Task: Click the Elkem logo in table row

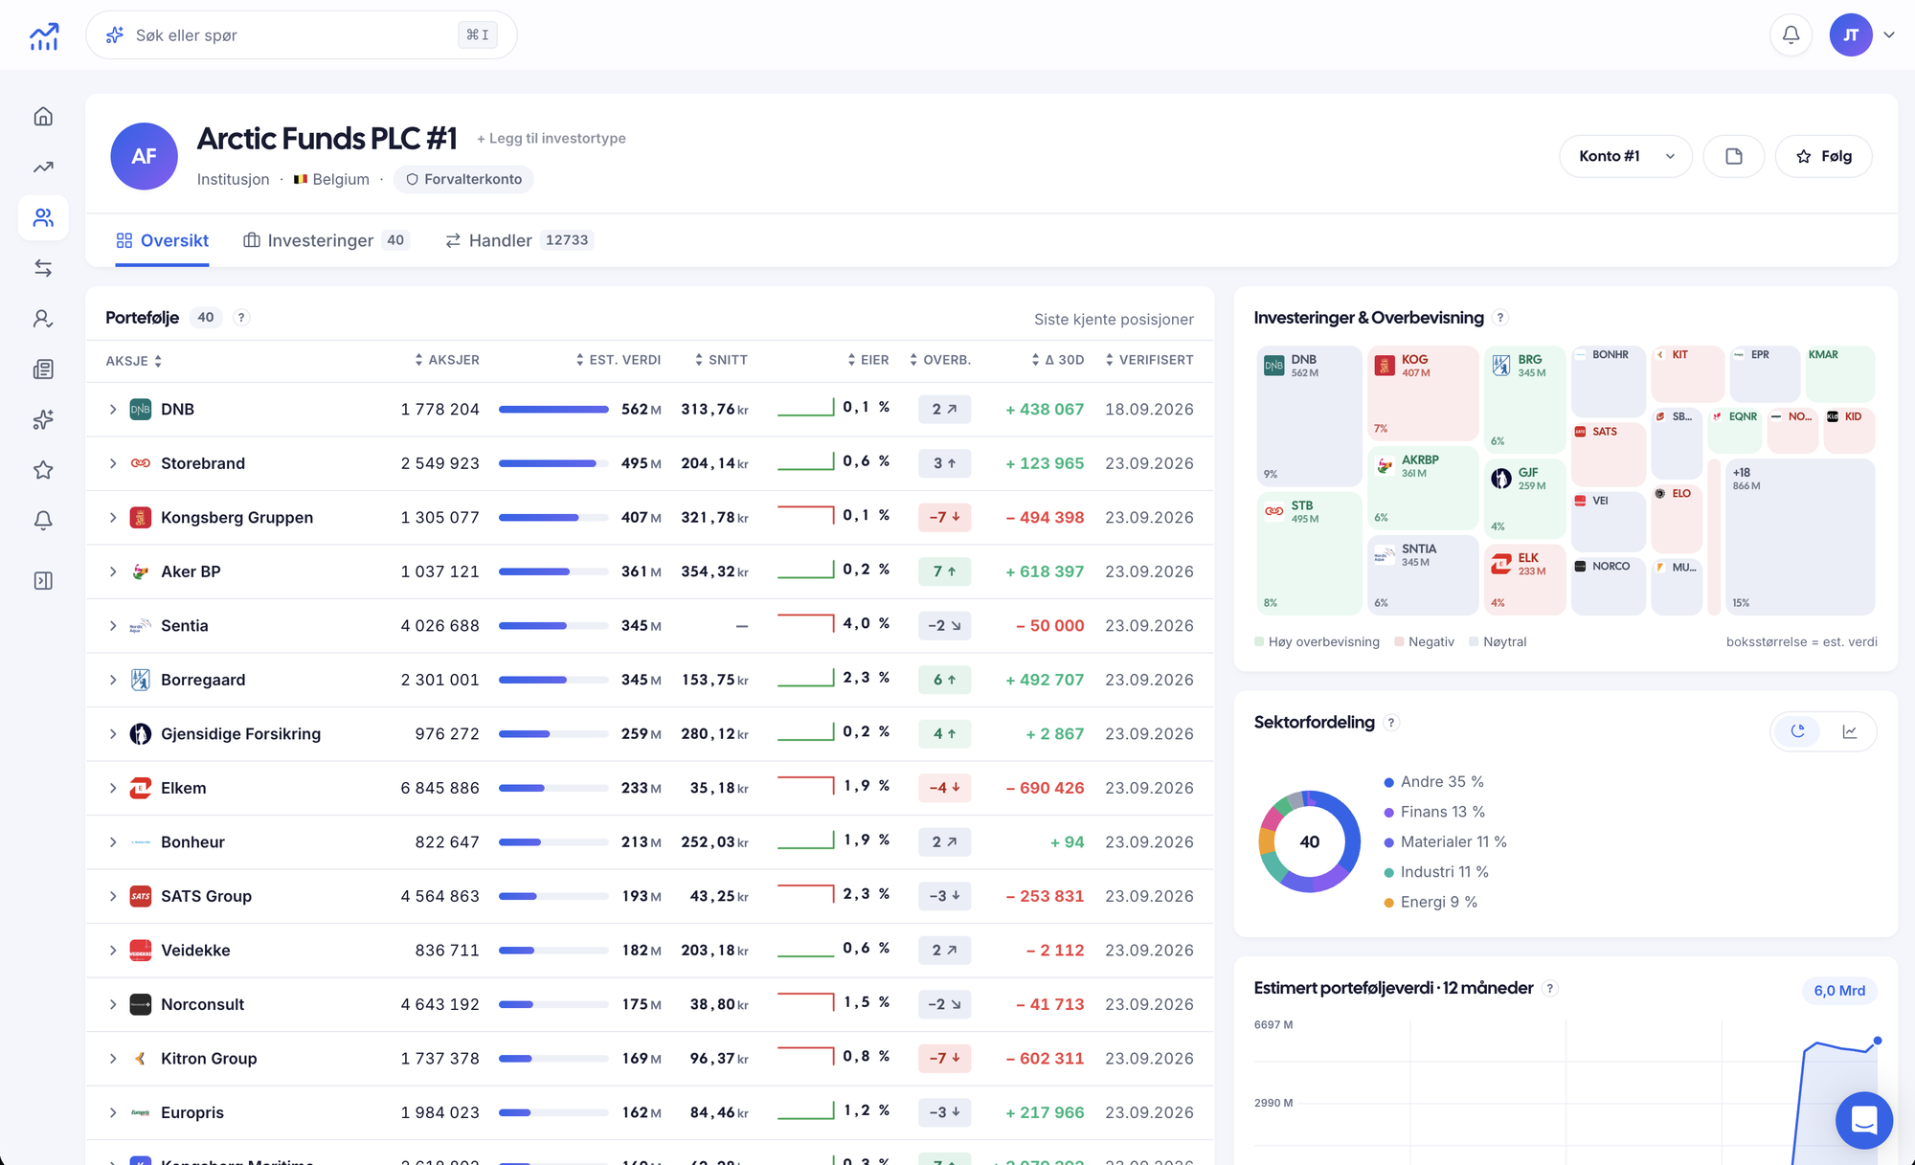Action: click(x=141, y=788)
